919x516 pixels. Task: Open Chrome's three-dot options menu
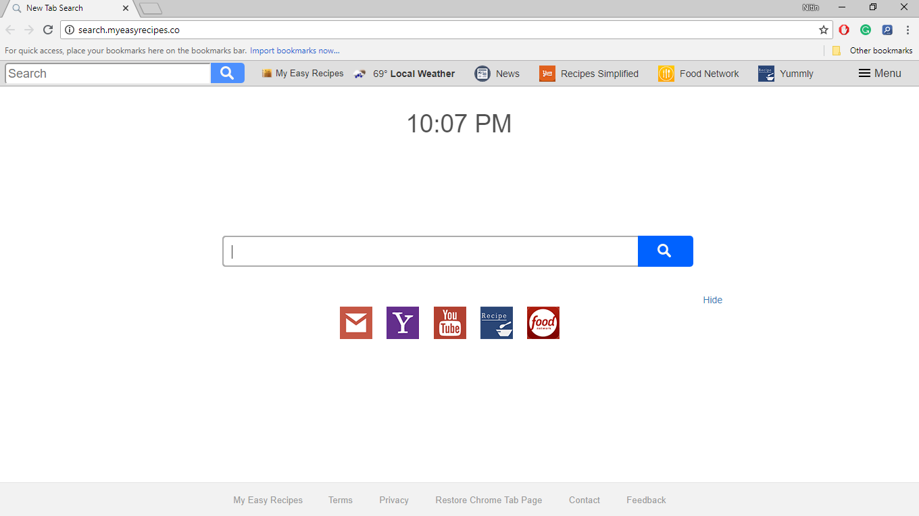908,30
